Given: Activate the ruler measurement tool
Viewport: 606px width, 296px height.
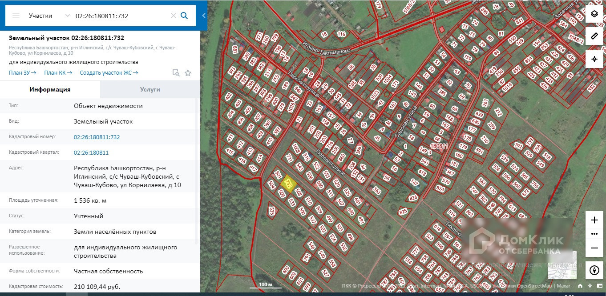Looking at the screenshot, I should [594, 36].
